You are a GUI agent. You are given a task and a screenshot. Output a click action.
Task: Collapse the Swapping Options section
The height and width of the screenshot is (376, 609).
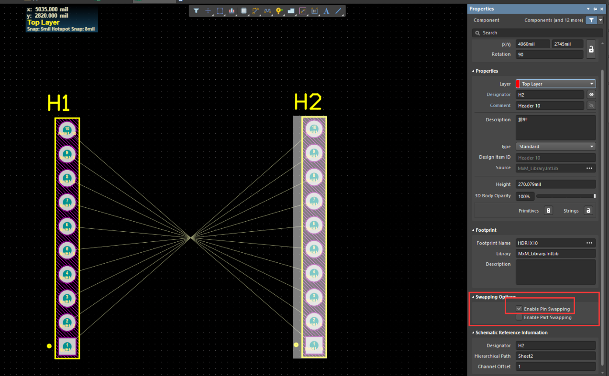click(495, 297)
